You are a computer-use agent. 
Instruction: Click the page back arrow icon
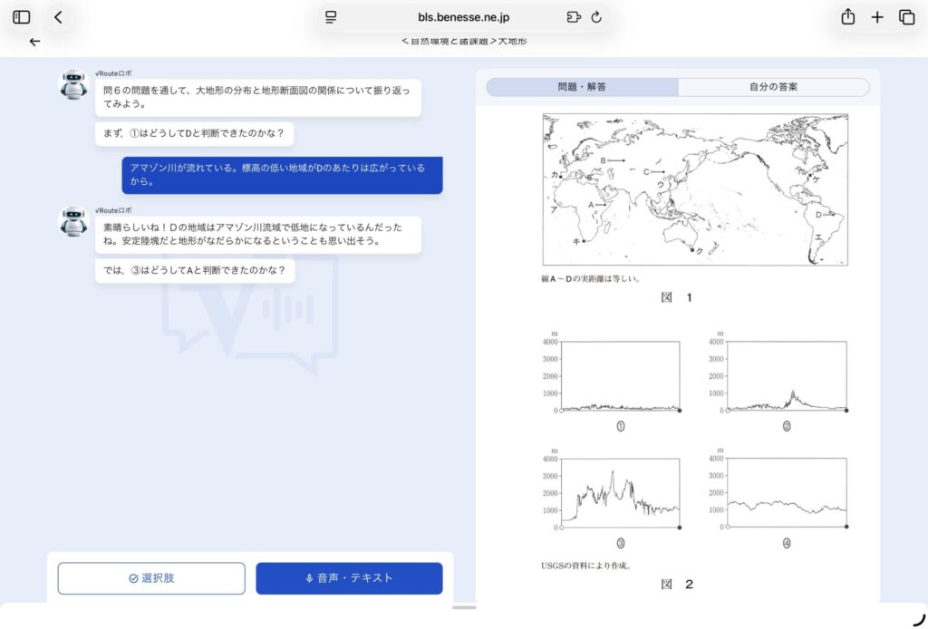pyautogui.click(x=34, y=42)
